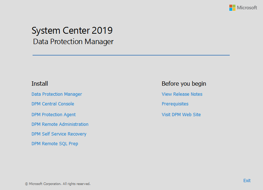The image size is (263, 190).
Task: Click the Microsoft logo
Action: click(243, 8)
